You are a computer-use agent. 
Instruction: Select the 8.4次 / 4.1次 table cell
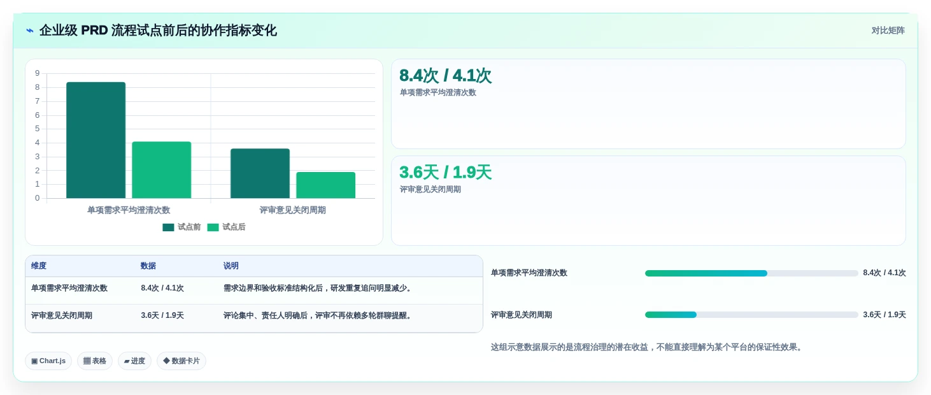(162, 289)
